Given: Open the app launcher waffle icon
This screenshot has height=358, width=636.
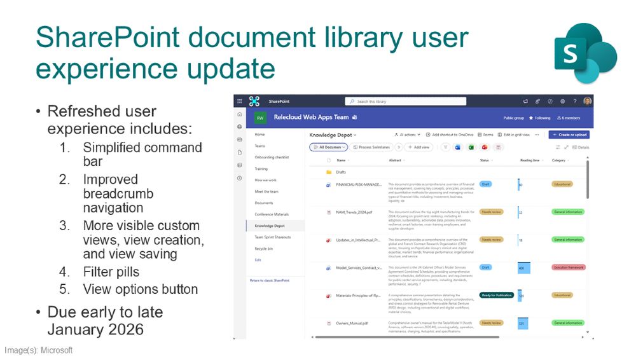Looking at the screenshot, I should [239, 101].
